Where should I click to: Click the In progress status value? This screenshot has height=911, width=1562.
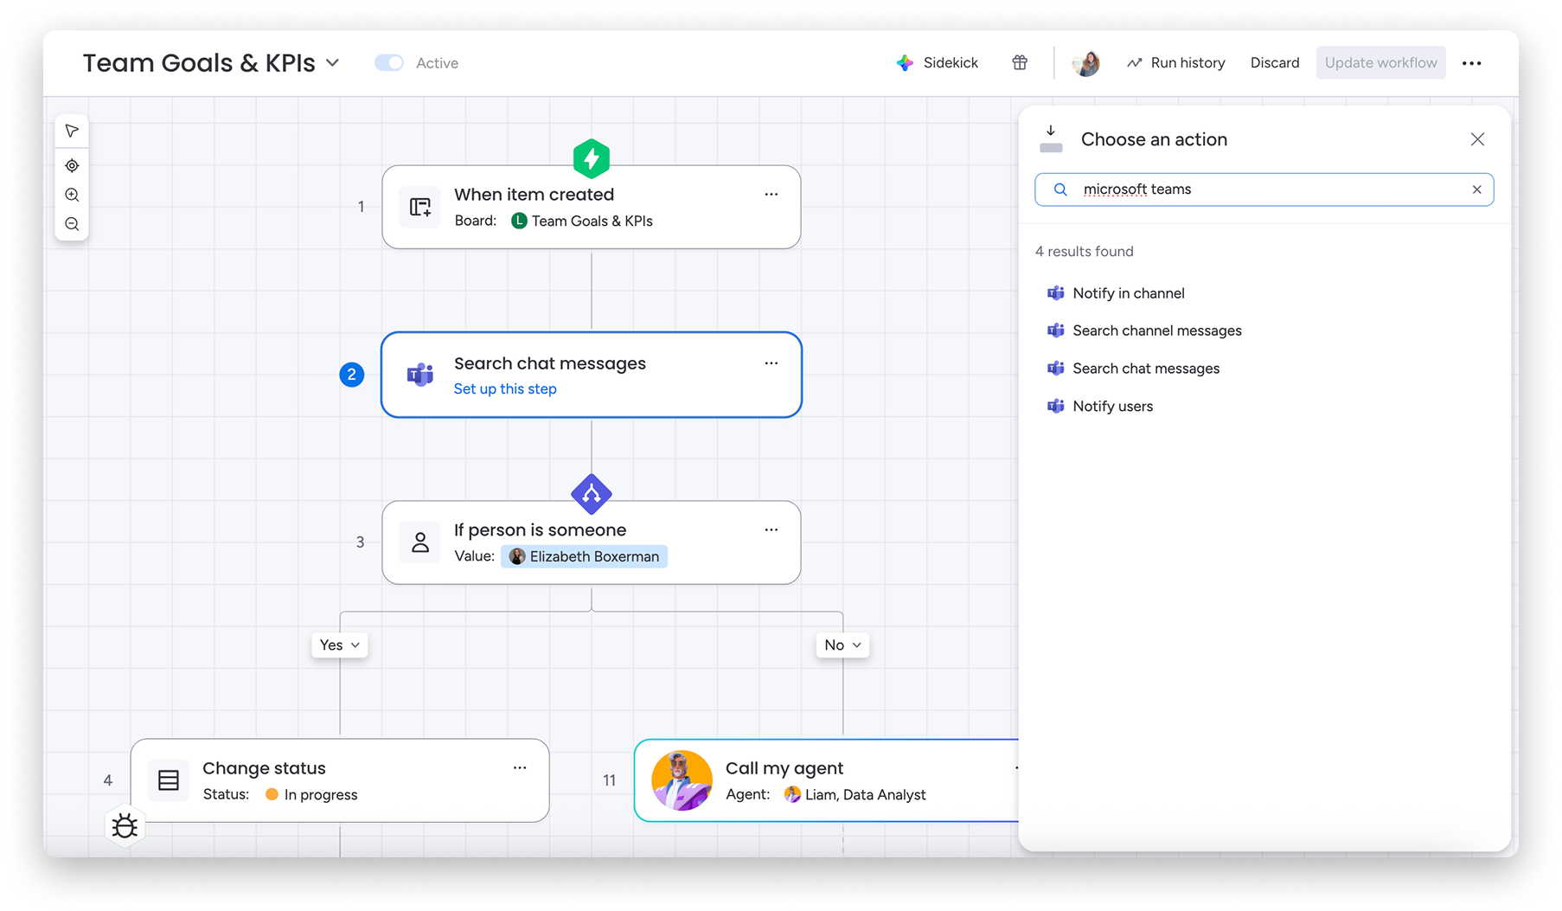click(311, 794)
